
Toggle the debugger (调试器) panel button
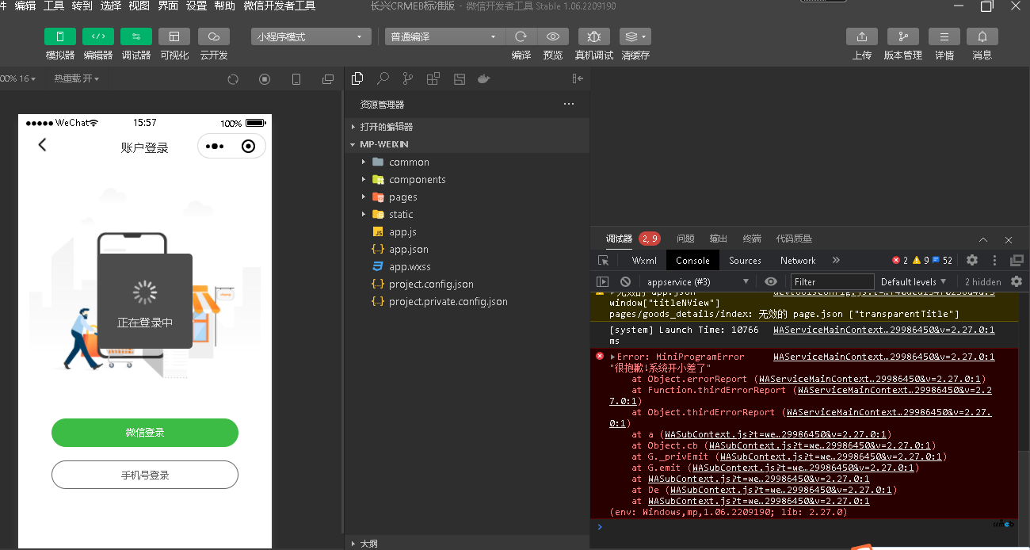pyautogui.click(x=136, y=36)
